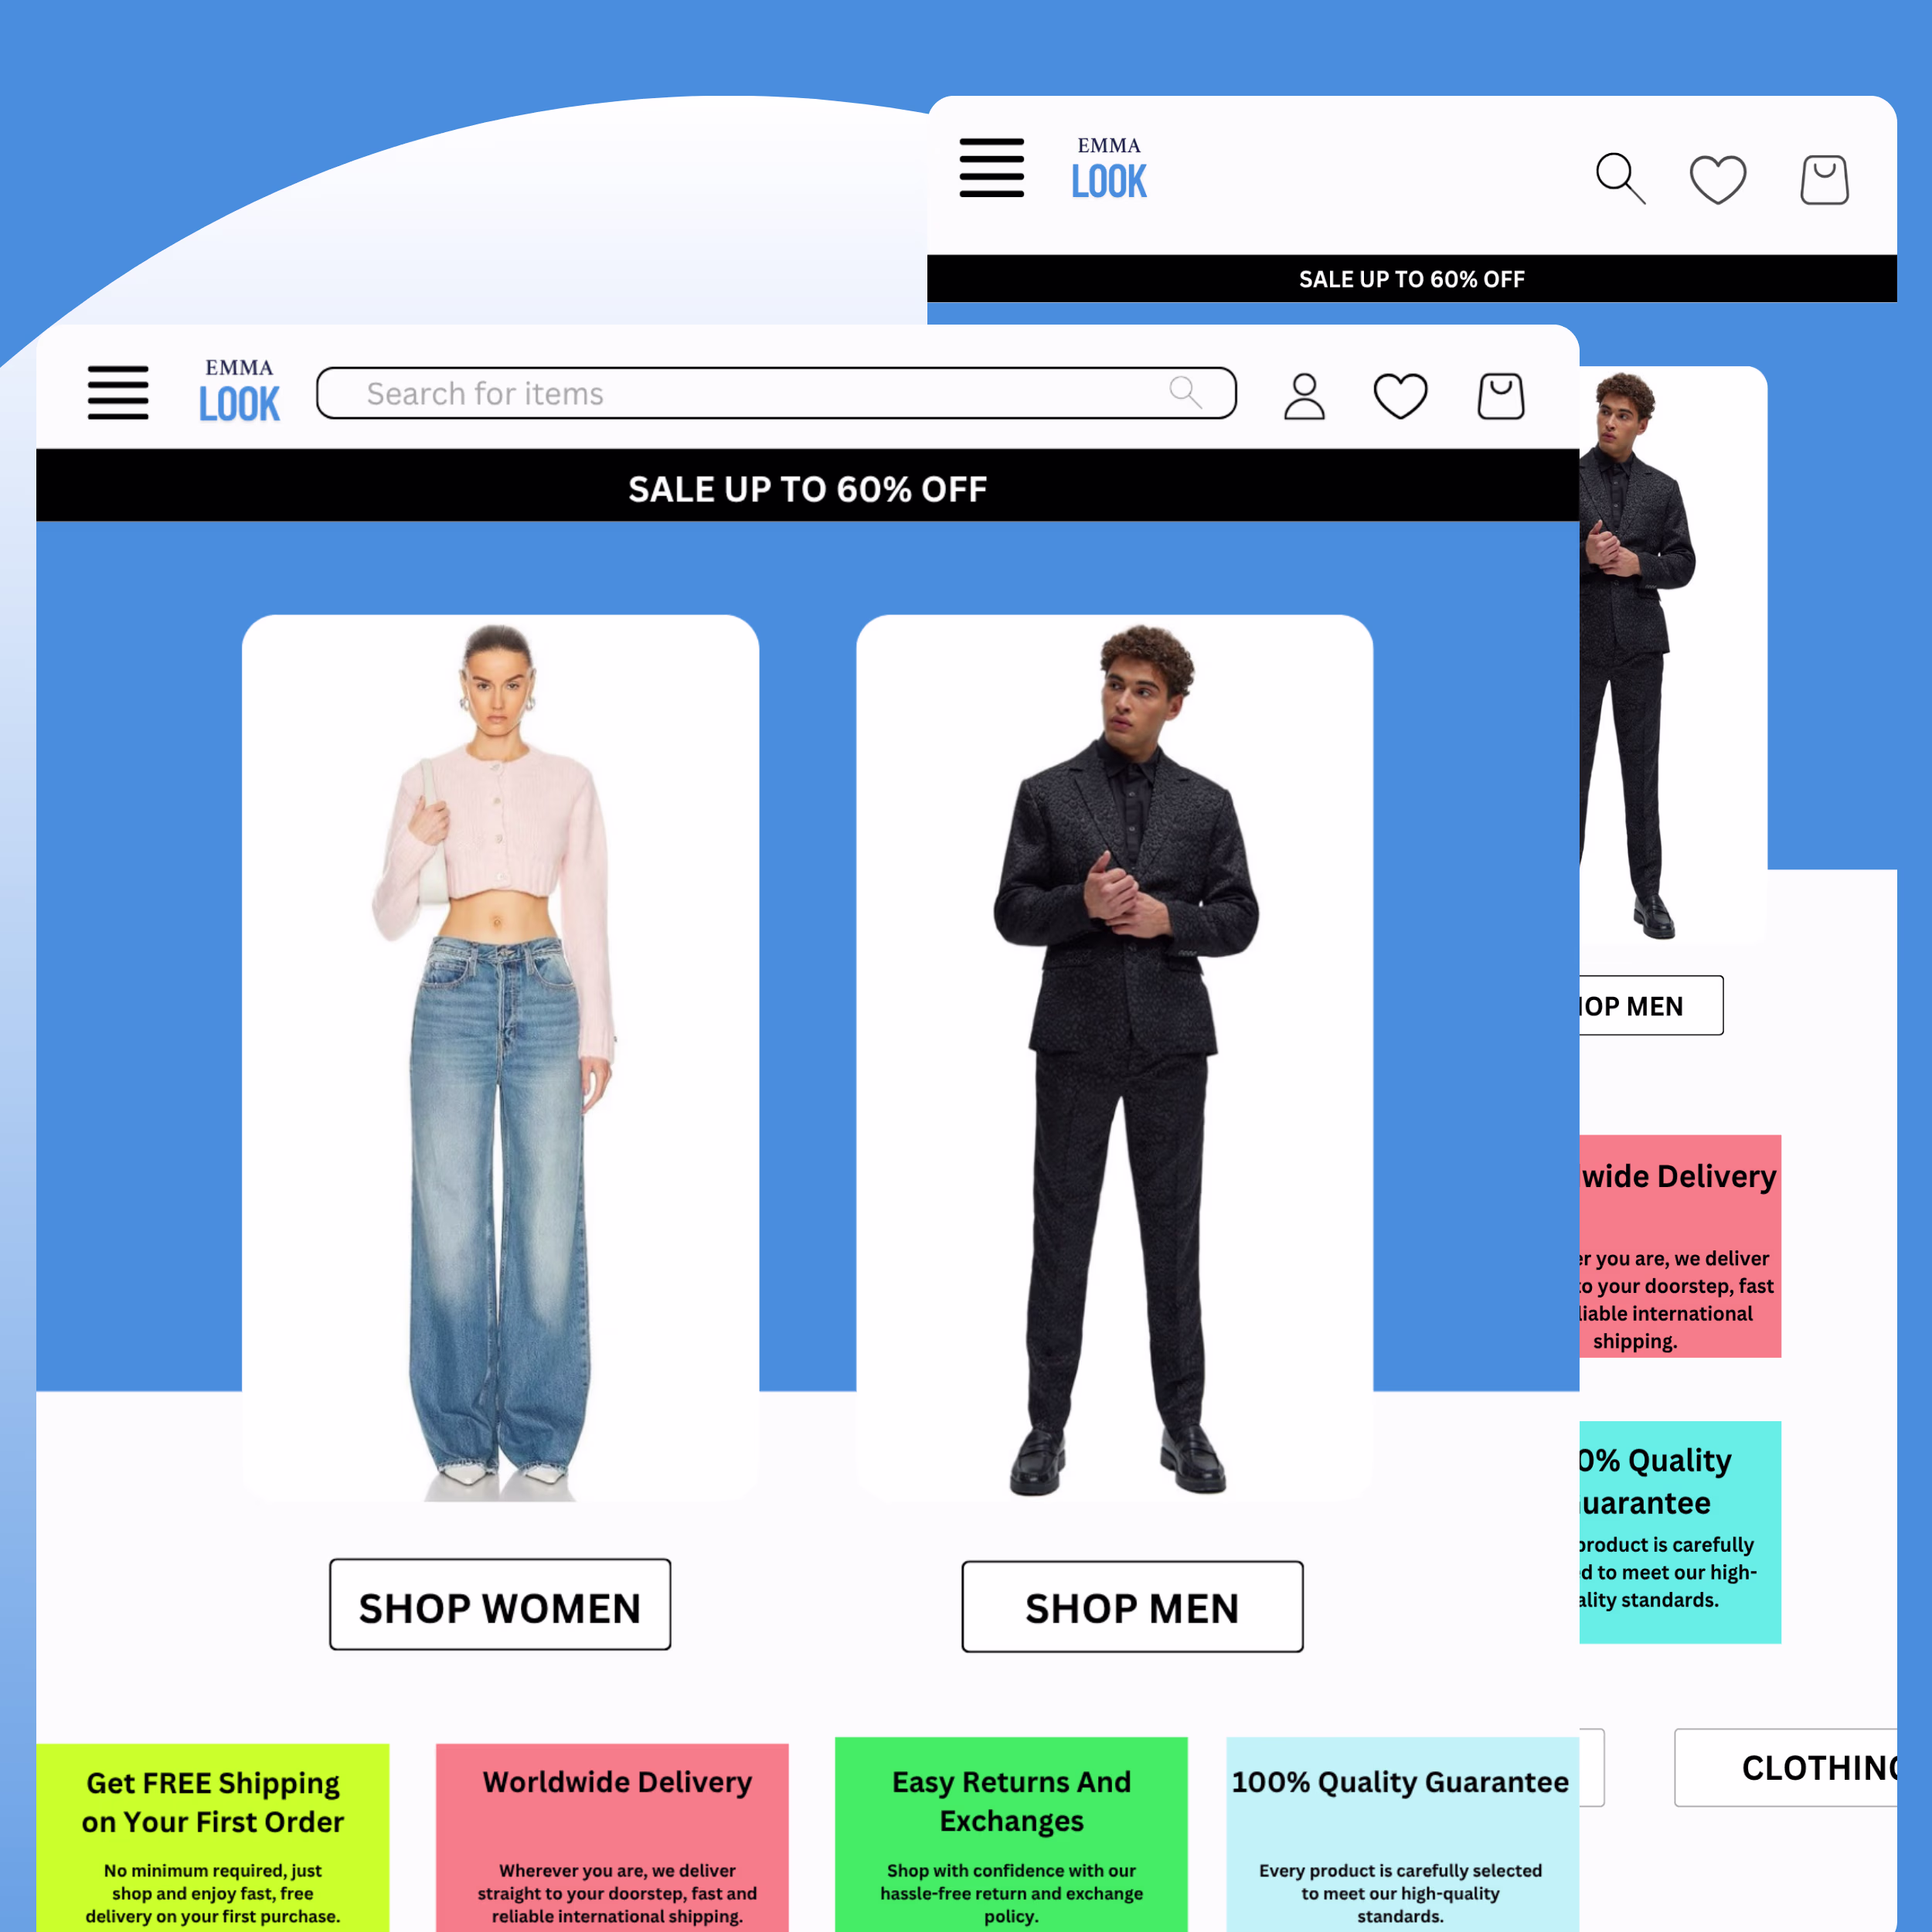The width and height of the screenshot is (1932, 1932).
Task: Open the mobile hamburger menu
Action: (x=991, y=168)
